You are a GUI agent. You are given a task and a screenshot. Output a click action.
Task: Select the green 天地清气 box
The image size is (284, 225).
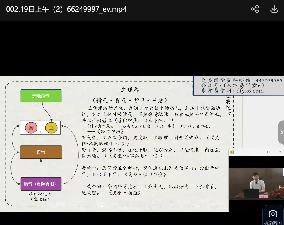41,96
